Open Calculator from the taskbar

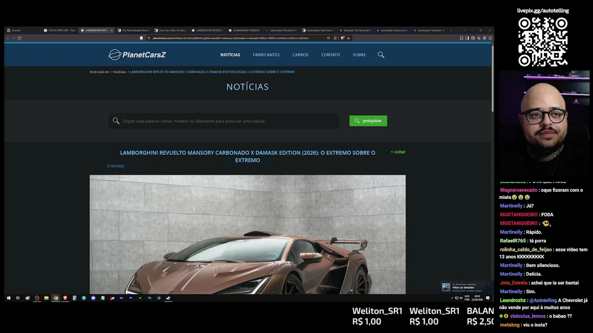point(74,298)
